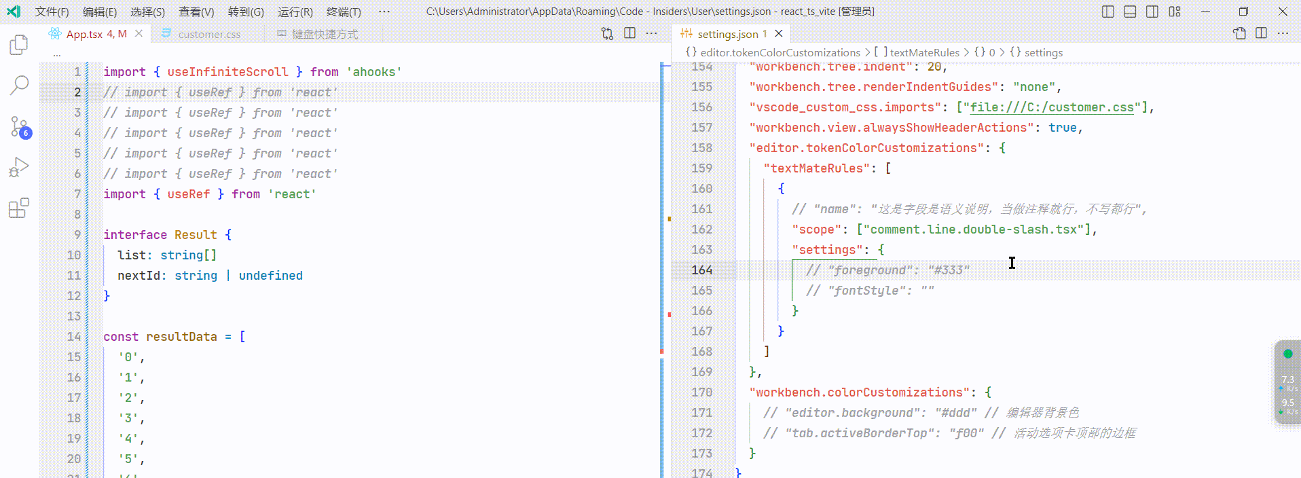
Task: Click the commented "fontStyle" line 165
Action: [x=870, y=290]
